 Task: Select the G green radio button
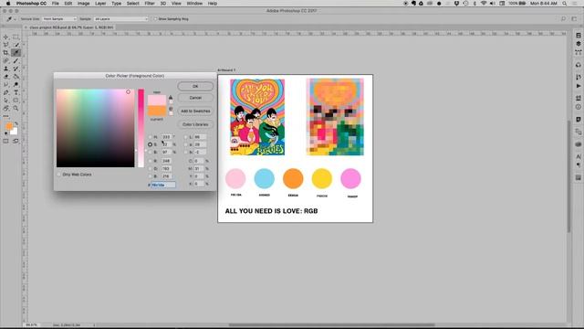tap(150, 168)
